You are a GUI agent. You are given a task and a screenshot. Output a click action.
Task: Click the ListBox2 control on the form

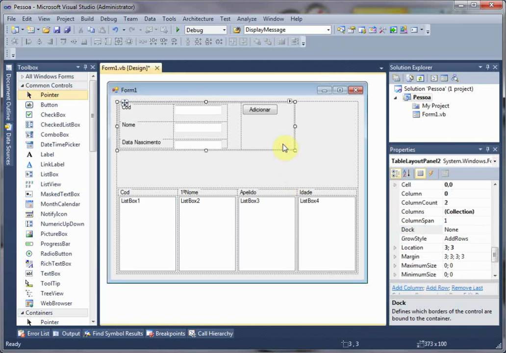[x=207, y=234]
